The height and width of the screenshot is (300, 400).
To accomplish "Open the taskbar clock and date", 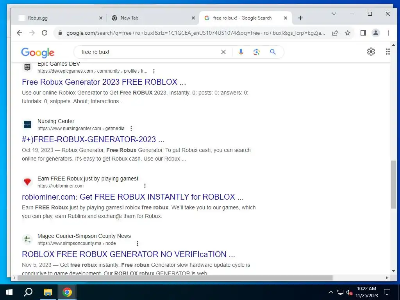I will click(366, 292).
